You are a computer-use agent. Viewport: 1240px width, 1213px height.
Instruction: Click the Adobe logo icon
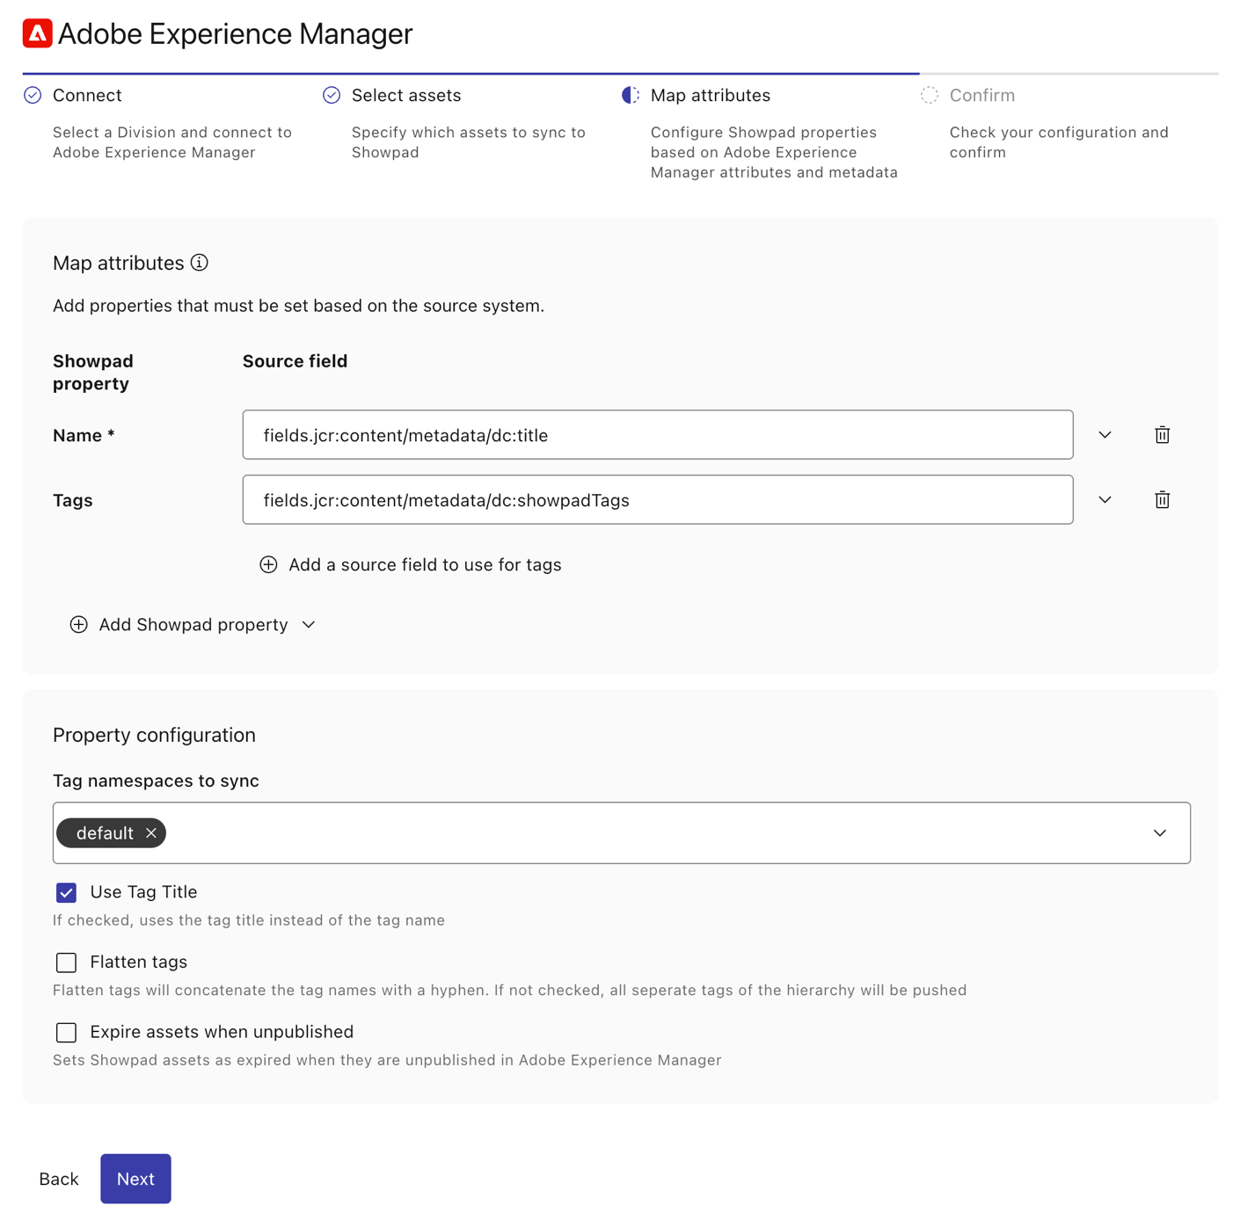tap(37, 33)
